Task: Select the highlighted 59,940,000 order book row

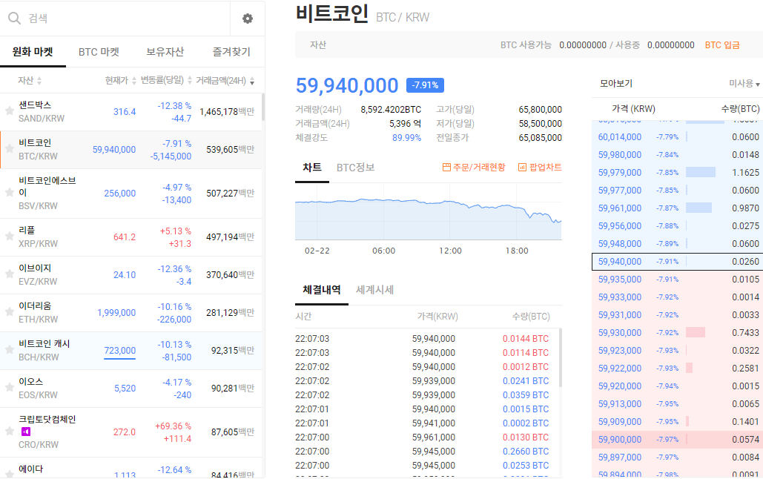Action: (677, 262)
